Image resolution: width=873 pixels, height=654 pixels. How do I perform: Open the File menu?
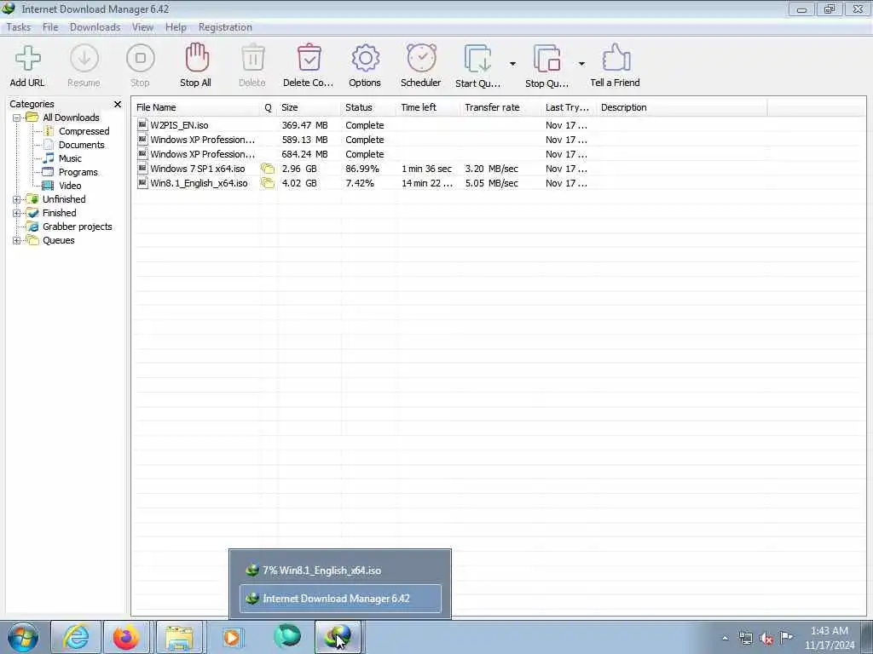pyautogui.click(x=50, y=27)
